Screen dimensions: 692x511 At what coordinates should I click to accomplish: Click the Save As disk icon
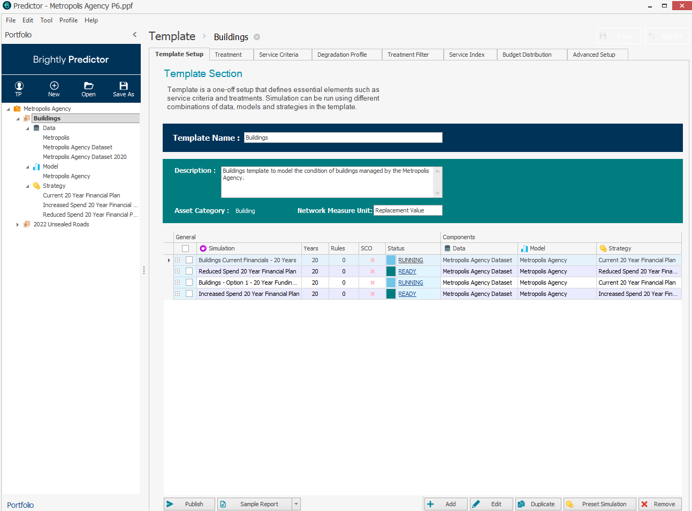click(124, 86)
